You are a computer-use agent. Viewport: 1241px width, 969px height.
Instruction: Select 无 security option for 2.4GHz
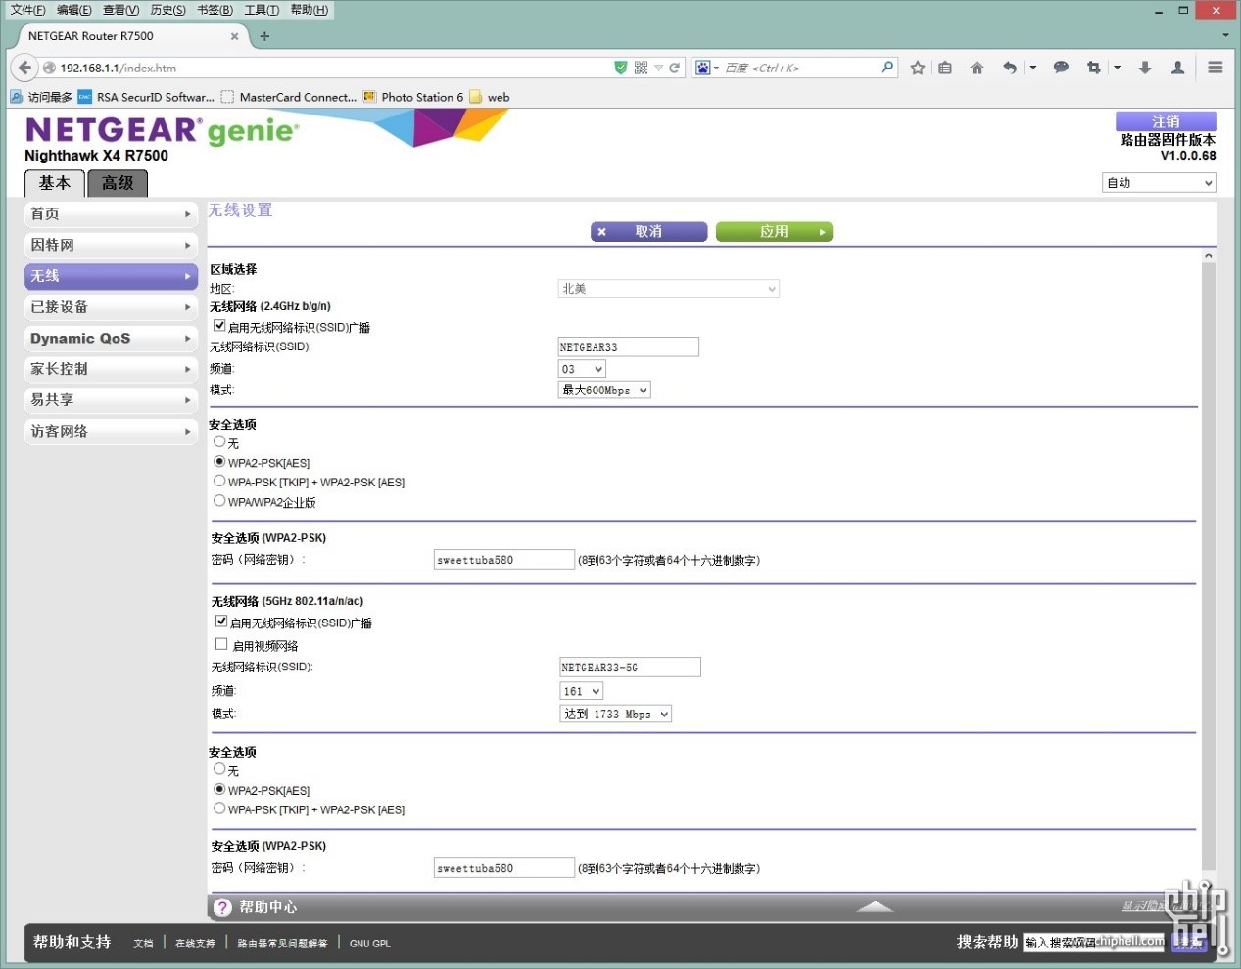(219, 441)
